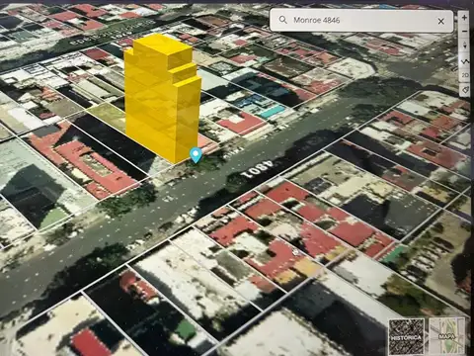Zoom out with the minus button
474x356 pixels.
tap(464, 32)
